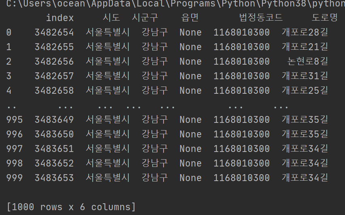Select index value 3483652
345x215 pixels.
click(x=54, y=163)
